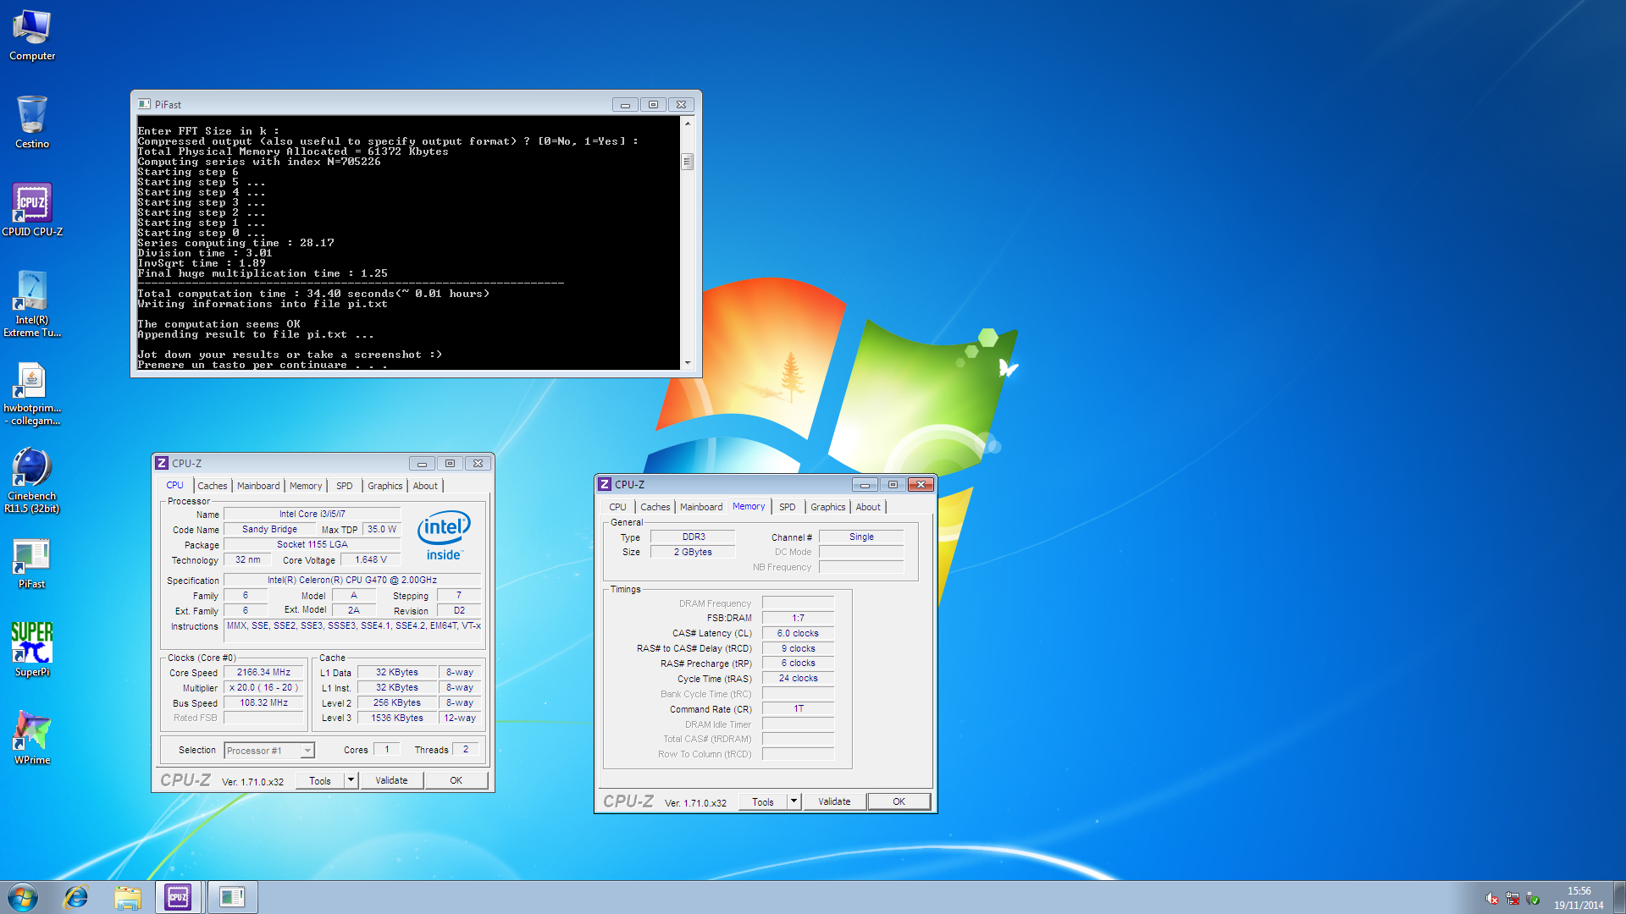Open the Windows Start menu
Image resolution: width=1626 pixels, height=914 pixels.
[x=23, y=897]
